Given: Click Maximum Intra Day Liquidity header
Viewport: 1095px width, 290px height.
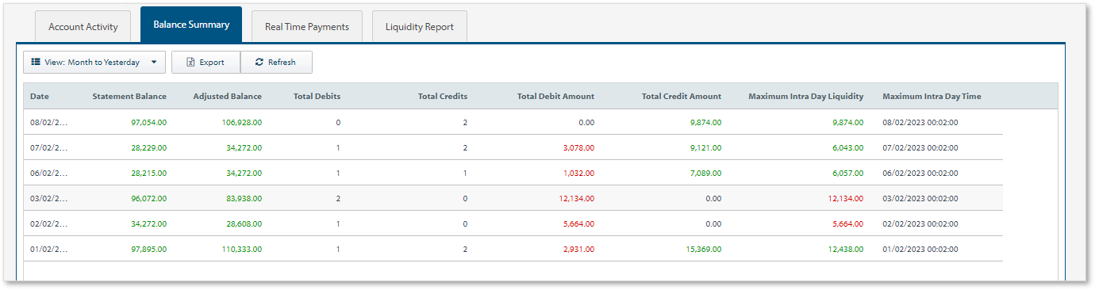Looking at the screenshot, I should tap(805, 97).
